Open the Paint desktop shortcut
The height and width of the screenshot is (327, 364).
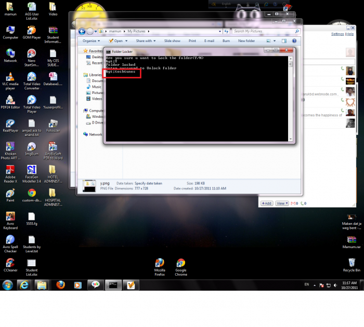[x=10, y=196]
